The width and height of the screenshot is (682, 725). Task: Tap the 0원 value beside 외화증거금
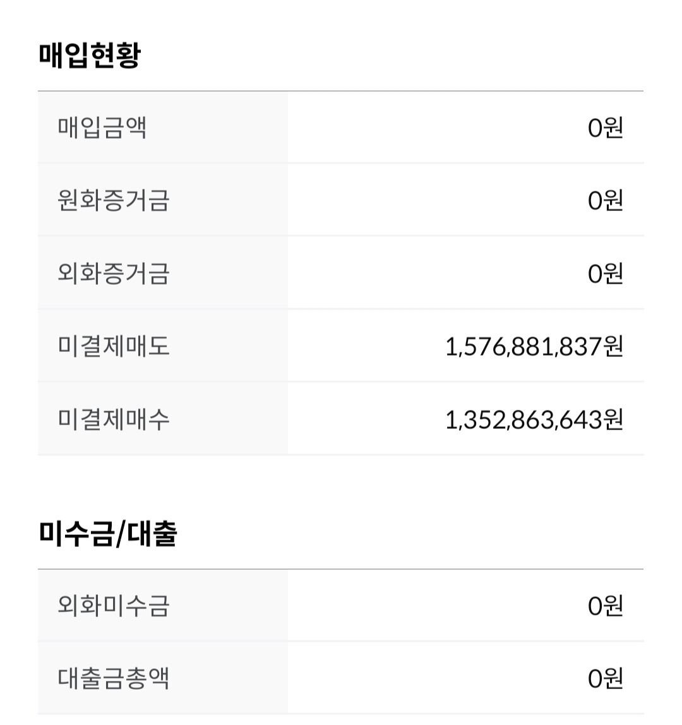605,273
